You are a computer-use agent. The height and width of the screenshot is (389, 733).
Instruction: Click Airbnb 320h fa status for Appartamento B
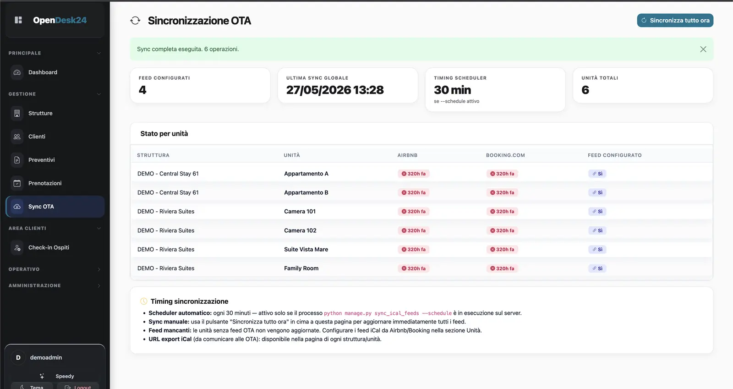(x=414, y=192)
